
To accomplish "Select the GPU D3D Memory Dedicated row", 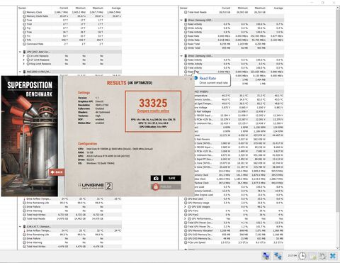I will (x=234, y=235).
